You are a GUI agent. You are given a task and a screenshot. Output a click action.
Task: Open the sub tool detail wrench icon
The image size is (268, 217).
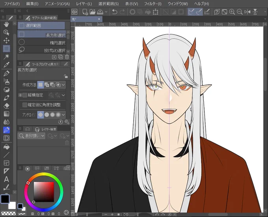coord(67,122)
